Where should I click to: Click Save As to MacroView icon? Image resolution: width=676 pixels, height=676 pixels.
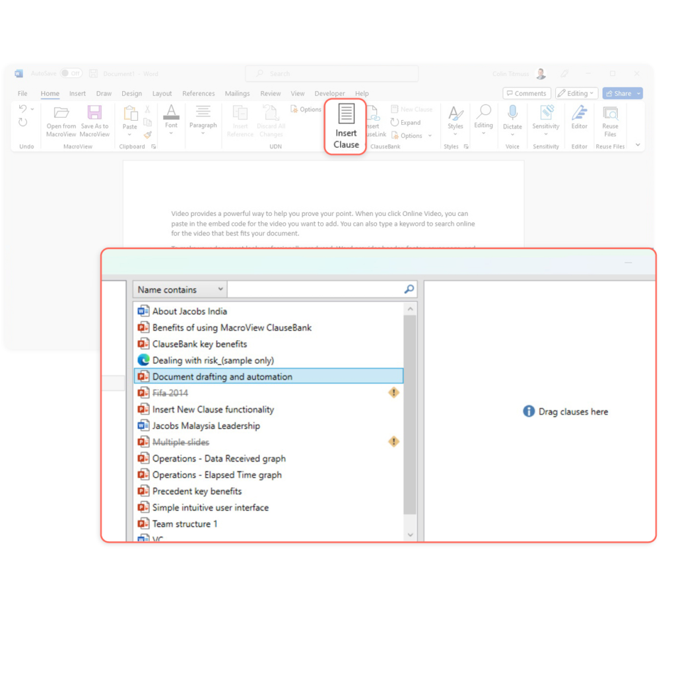pos(94,112)
